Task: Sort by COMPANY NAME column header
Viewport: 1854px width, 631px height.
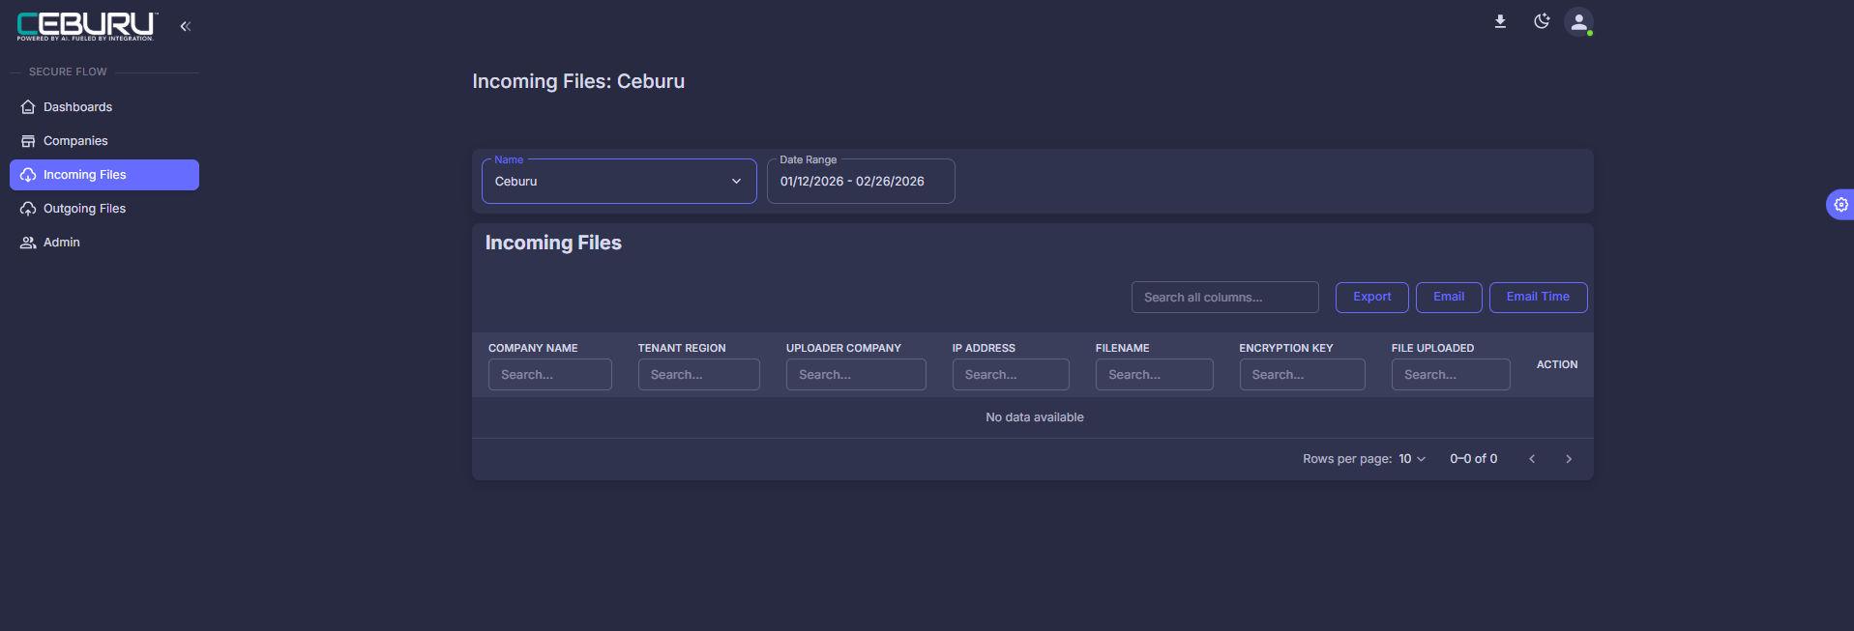Action: 533,348
